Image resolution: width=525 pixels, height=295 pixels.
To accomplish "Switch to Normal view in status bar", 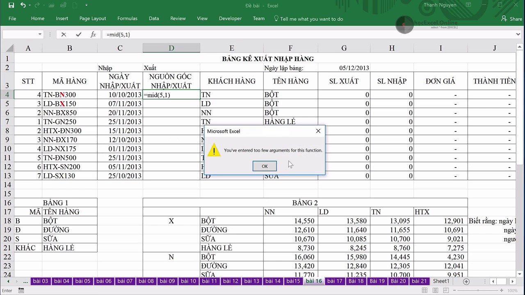I will pos(425,290).
